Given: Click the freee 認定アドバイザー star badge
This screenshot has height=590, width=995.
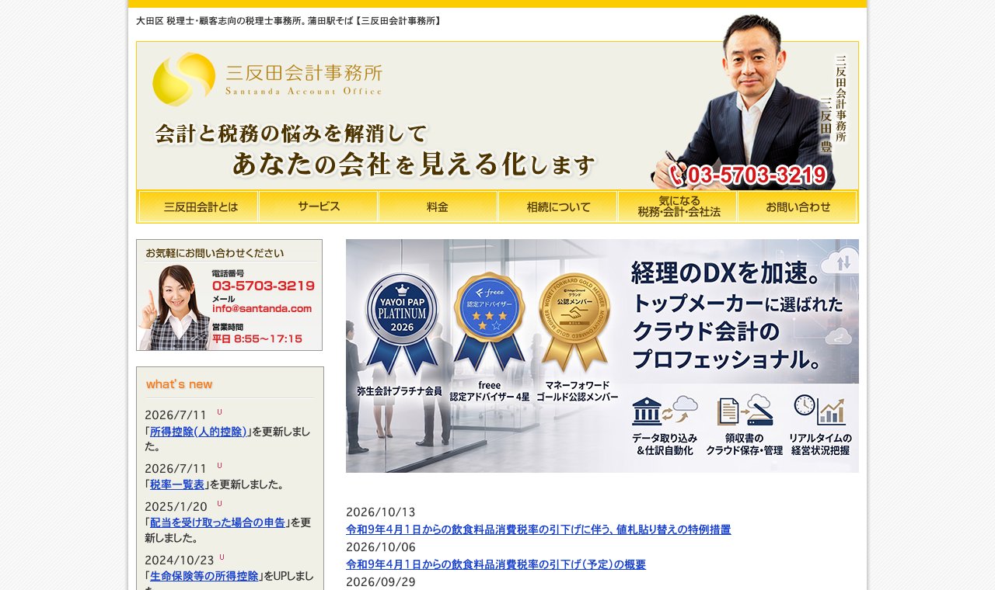Looking at the screenshot, I should 490,321.
